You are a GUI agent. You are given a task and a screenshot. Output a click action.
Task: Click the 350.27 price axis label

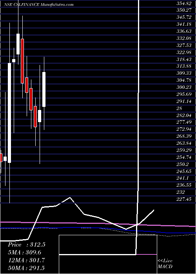(x=184, y=10)
